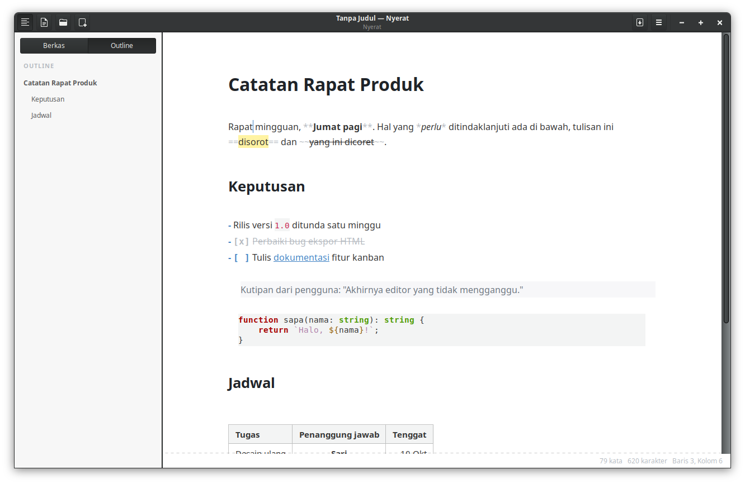This screenshot has width=745, height=484.
Task: Click the return line in the code block
Action: point(319,330)
